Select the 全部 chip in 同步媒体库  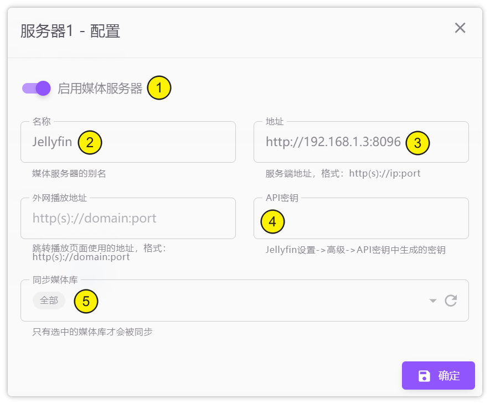point(49,301)
